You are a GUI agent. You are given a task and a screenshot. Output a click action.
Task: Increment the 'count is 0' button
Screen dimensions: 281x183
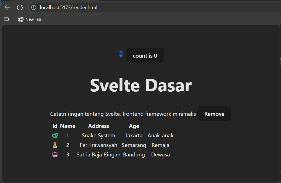pyautogui.click(x=145, y=55)
